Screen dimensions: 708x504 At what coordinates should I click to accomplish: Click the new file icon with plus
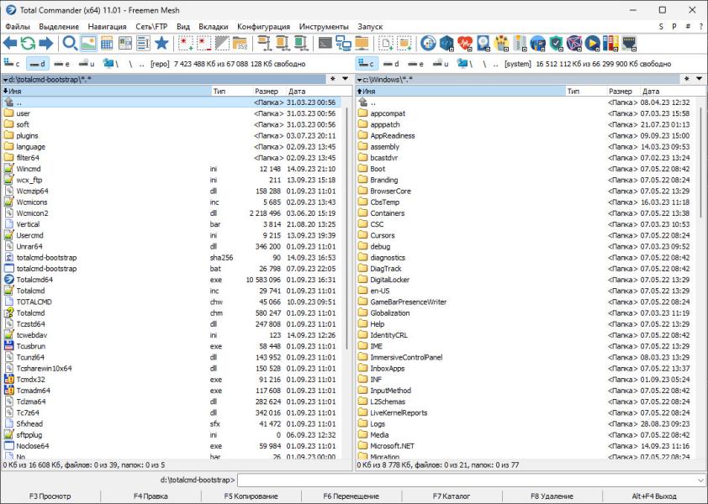pyautogui.click(x=386, y=44)
